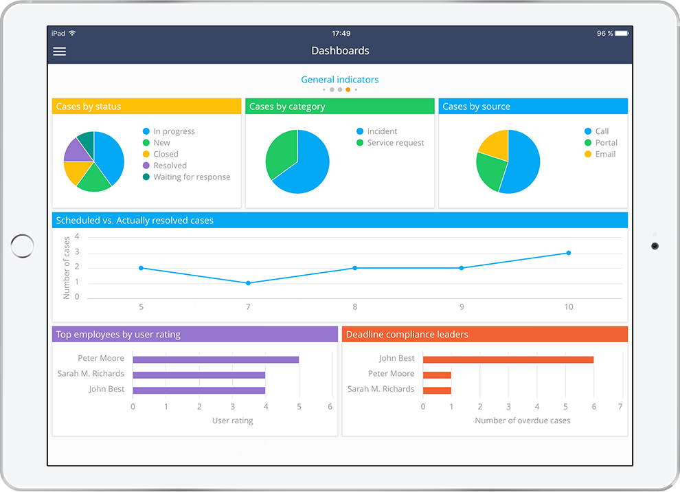Viewport: 680px width, 492px height.
Task: Tap the Wi-Fi status icon
Action: pyautogui.click(x=72, y=33)
